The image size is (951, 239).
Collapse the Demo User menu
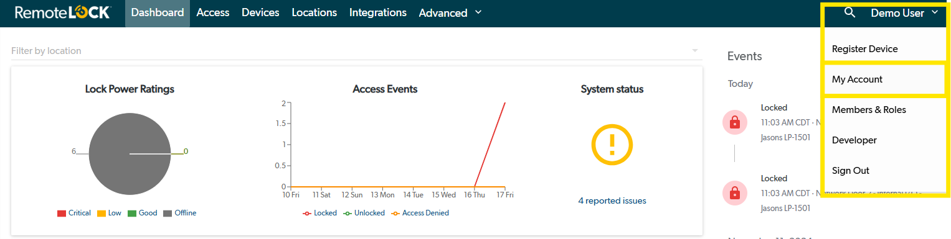(904, 12)
